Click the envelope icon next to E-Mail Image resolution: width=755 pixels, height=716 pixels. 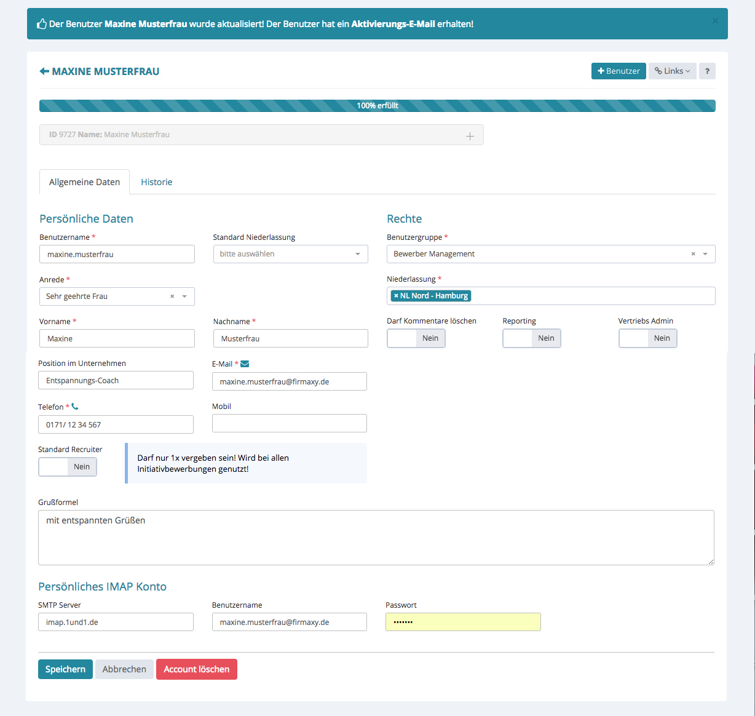coord(245,364)
